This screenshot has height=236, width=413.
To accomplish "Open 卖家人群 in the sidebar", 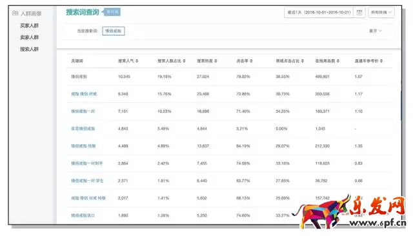I will pos(29,37).
